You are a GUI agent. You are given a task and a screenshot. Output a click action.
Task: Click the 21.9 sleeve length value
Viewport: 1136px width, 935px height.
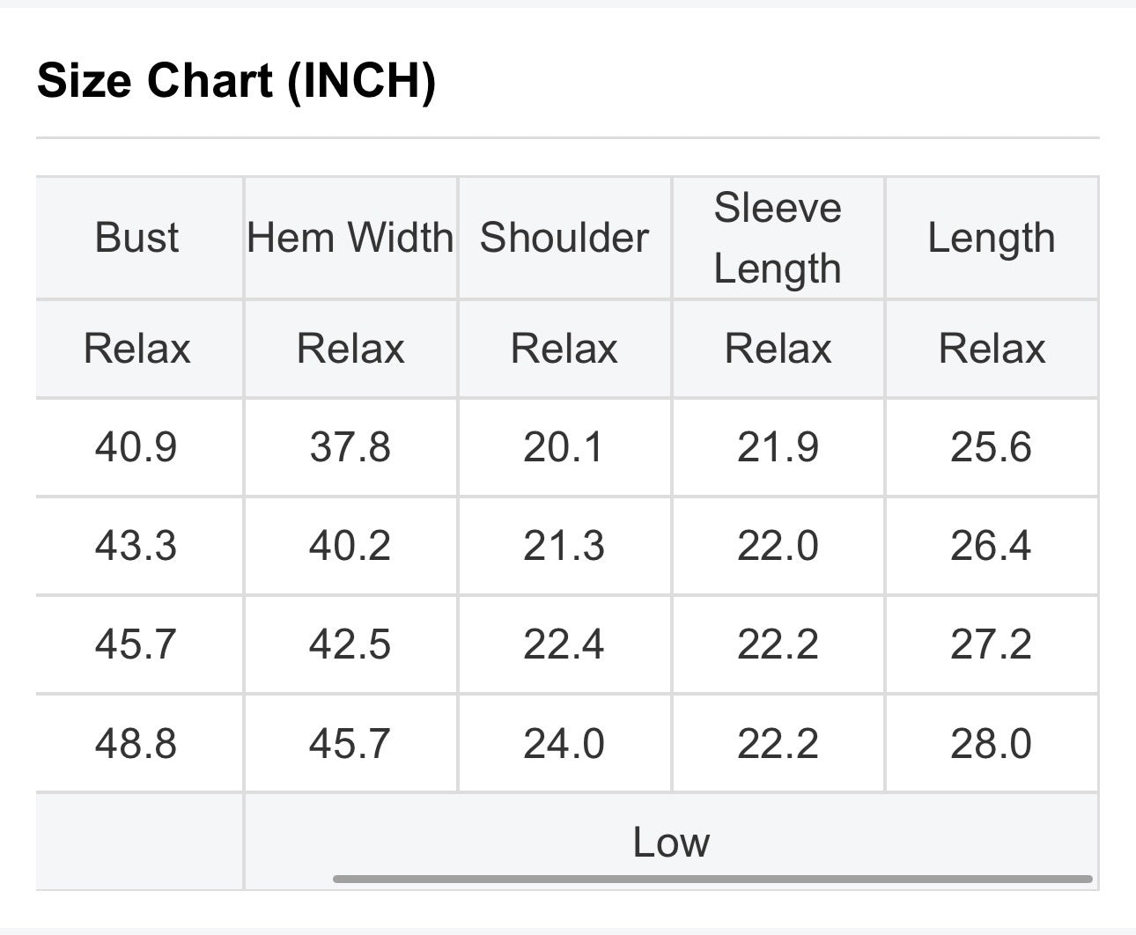(778, 447)
